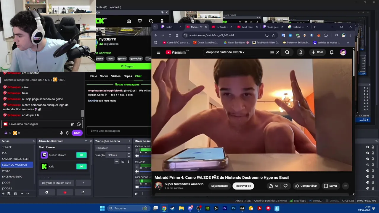The width and height of the screenshot is (379, 213).
Task: Mute Captura de saída audio source
Action: [x=137, y=156]
